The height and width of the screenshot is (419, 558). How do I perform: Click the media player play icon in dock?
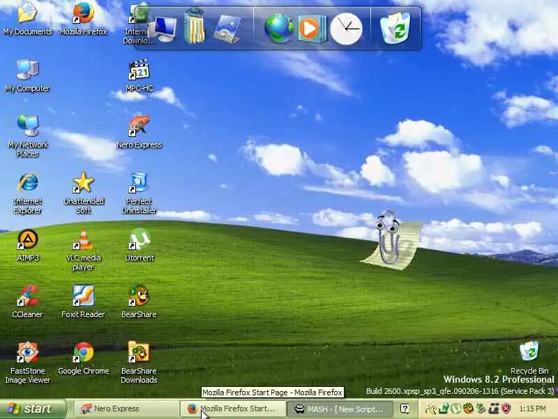click(x=311, y=29)
